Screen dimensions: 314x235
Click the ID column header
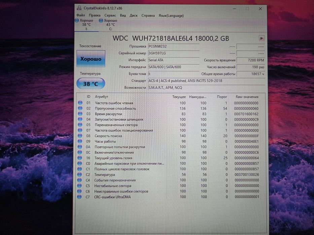89,97
